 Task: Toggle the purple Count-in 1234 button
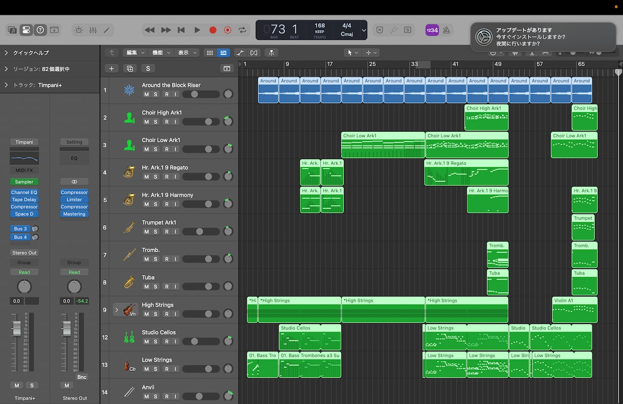[x=432, y=30]
